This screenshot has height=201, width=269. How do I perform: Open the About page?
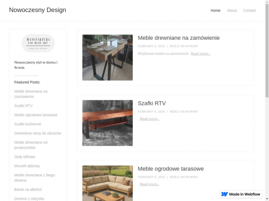[232, 10]
